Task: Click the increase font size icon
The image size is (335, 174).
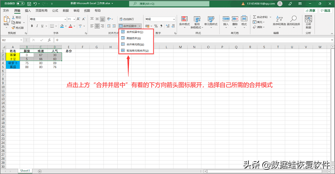Action: pos(78,19)
